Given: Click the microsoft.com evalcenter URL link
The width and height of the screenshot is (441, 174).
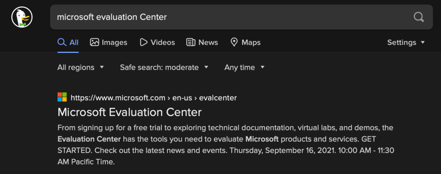Looking at the screenshot, I should pos(154,98).
